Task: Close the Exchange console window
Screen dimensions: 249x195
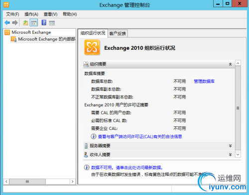Action: click(240, 3)
